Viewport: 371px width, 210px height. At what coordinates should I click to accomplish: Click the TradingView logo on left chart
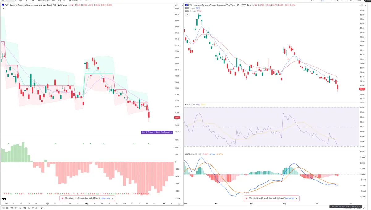point(4,199)
